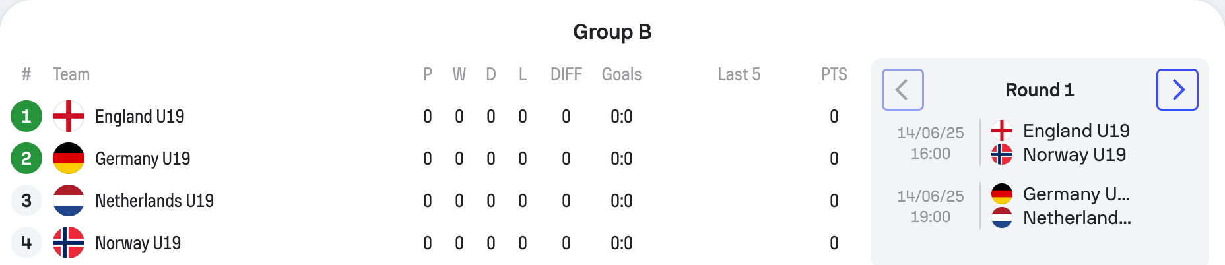The image size is (1225, 265).
Task: Click the PTS column header
Action: 834,74
